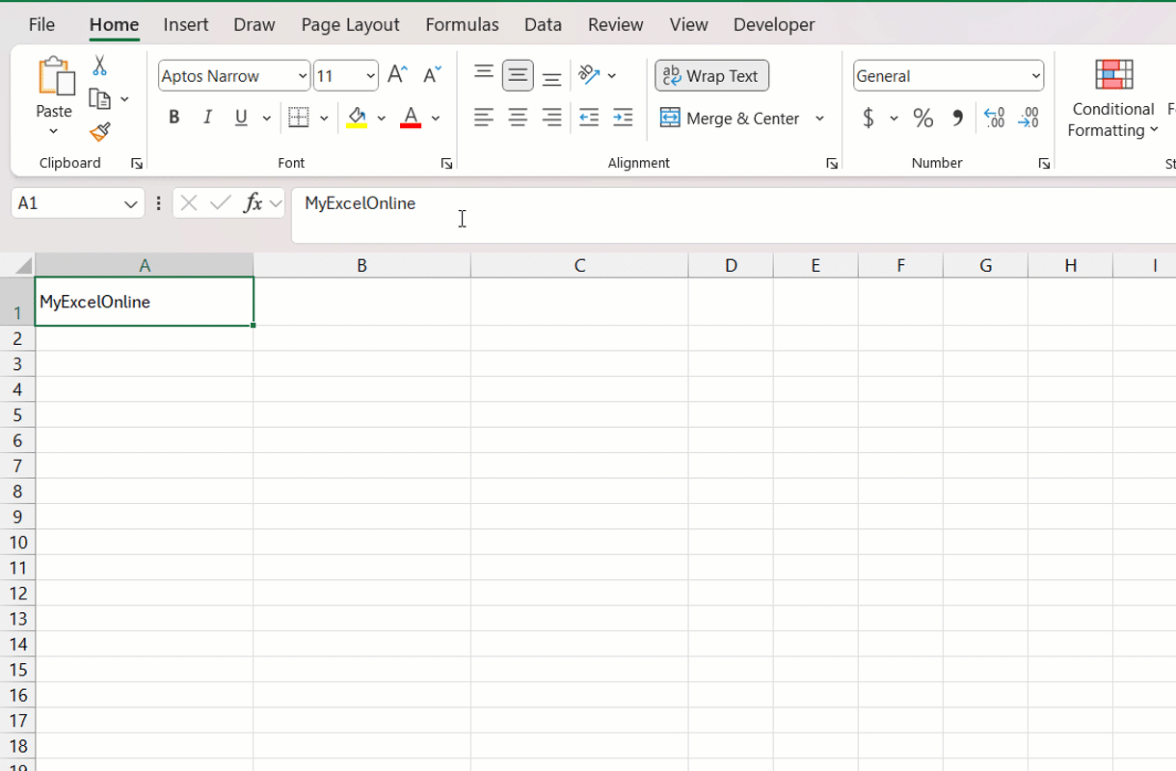
Task: Cut selection with the scissors icon
Action: coord(99,66)
